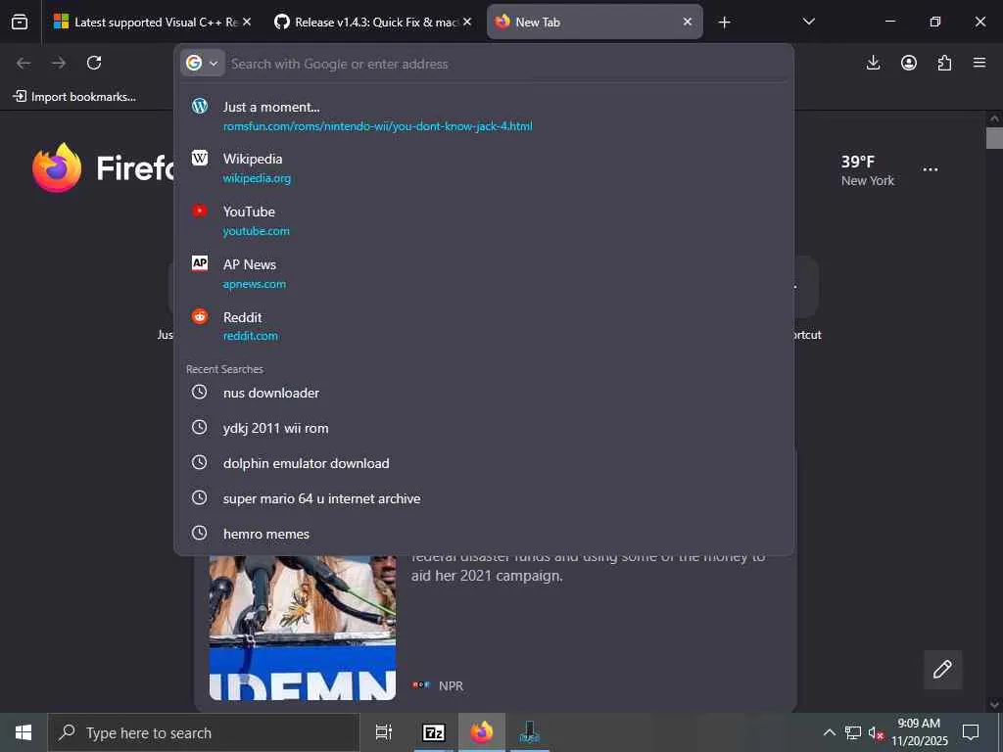Reload the page with the refresh icon
Screen dimensions: 1003x752
tap(94, 63)
